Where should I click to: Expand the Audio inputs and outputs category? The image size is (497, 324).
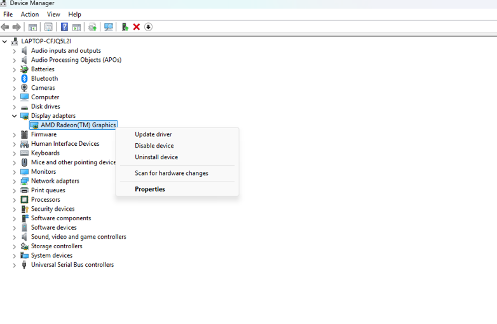[x=14, y=51]
